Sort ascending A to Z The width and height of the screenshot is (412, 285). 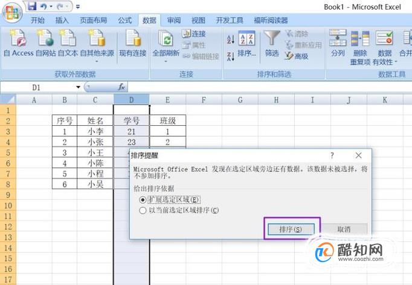coord(231,39)
